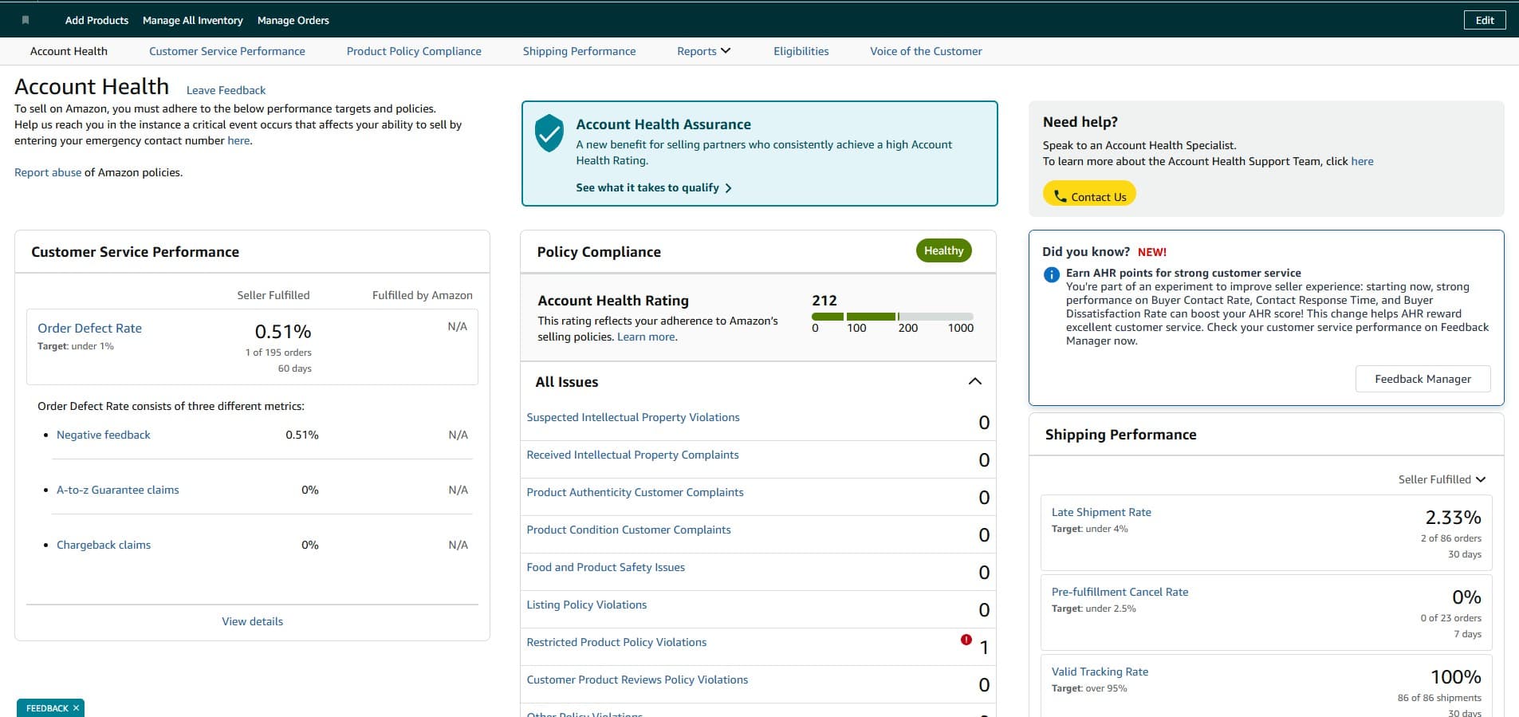Click the phone icon in Contact Us
Image resolution: width=1519 pixels, height=717 pixels.
[x=1060, y=196]
